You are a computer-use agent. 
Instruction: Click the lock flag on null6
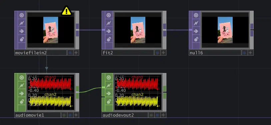tap(196, 39)
